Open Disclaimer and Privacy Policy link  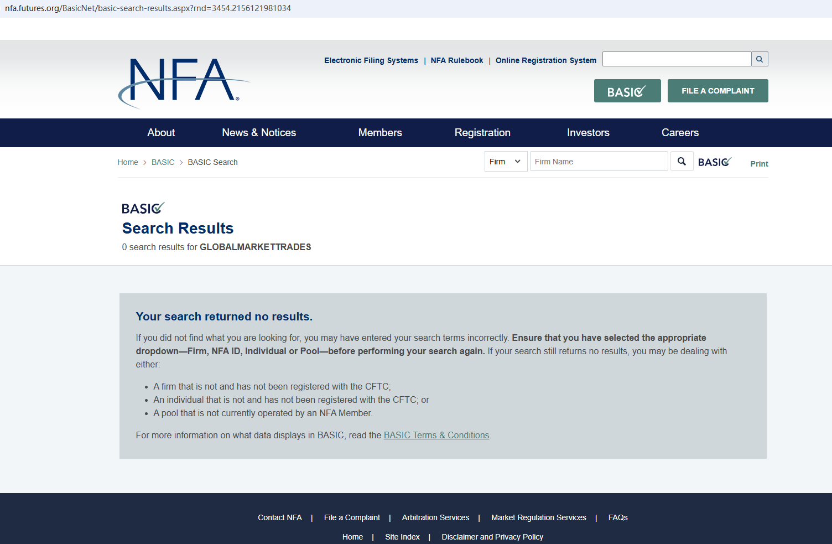click(492, 537)
